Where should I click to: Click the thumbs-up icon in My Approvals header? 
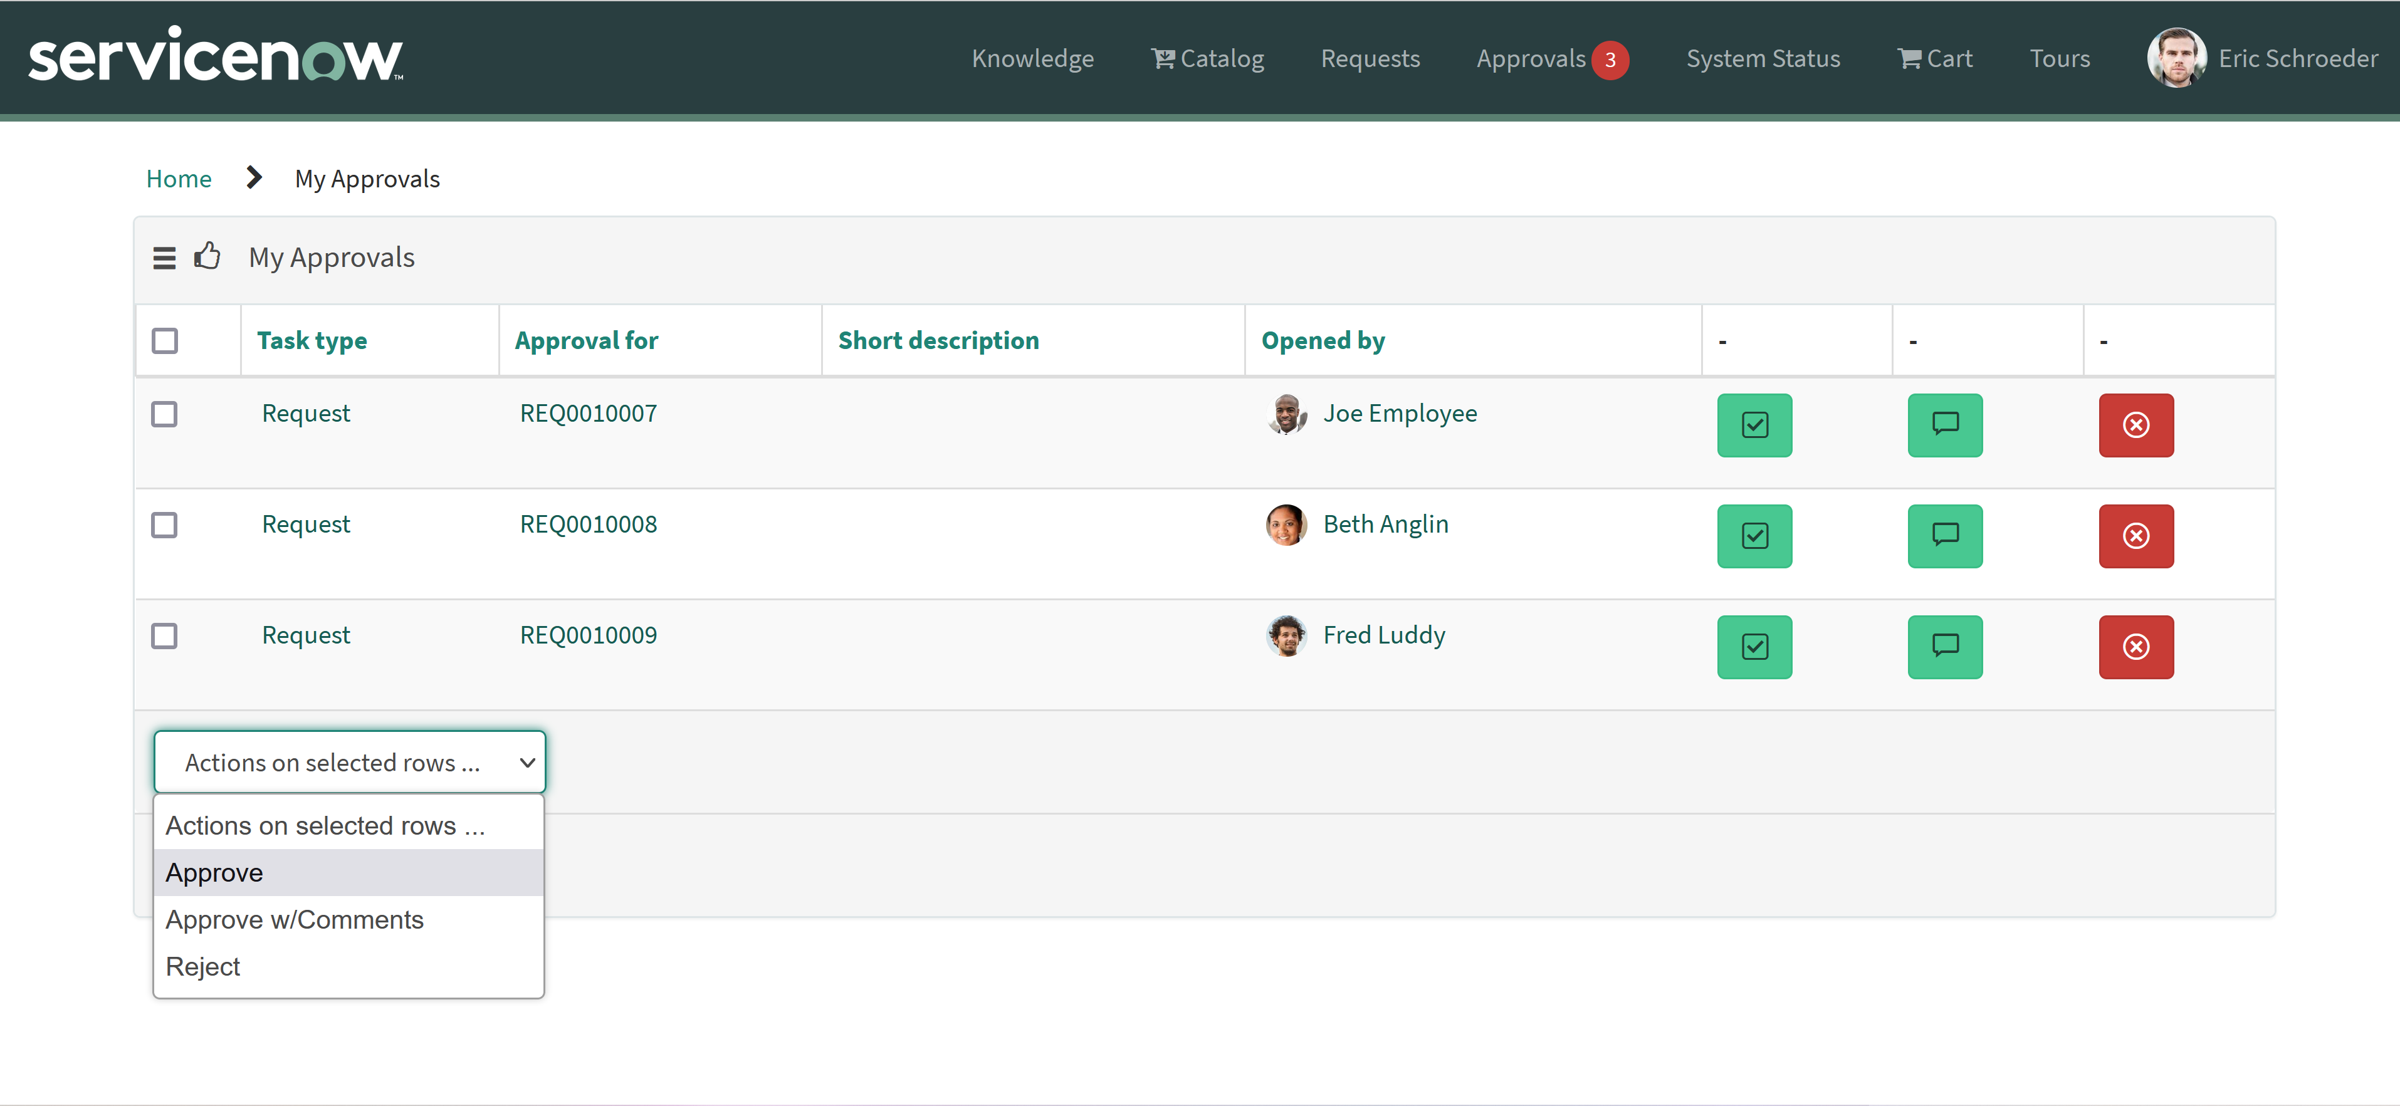coord(207,256)
